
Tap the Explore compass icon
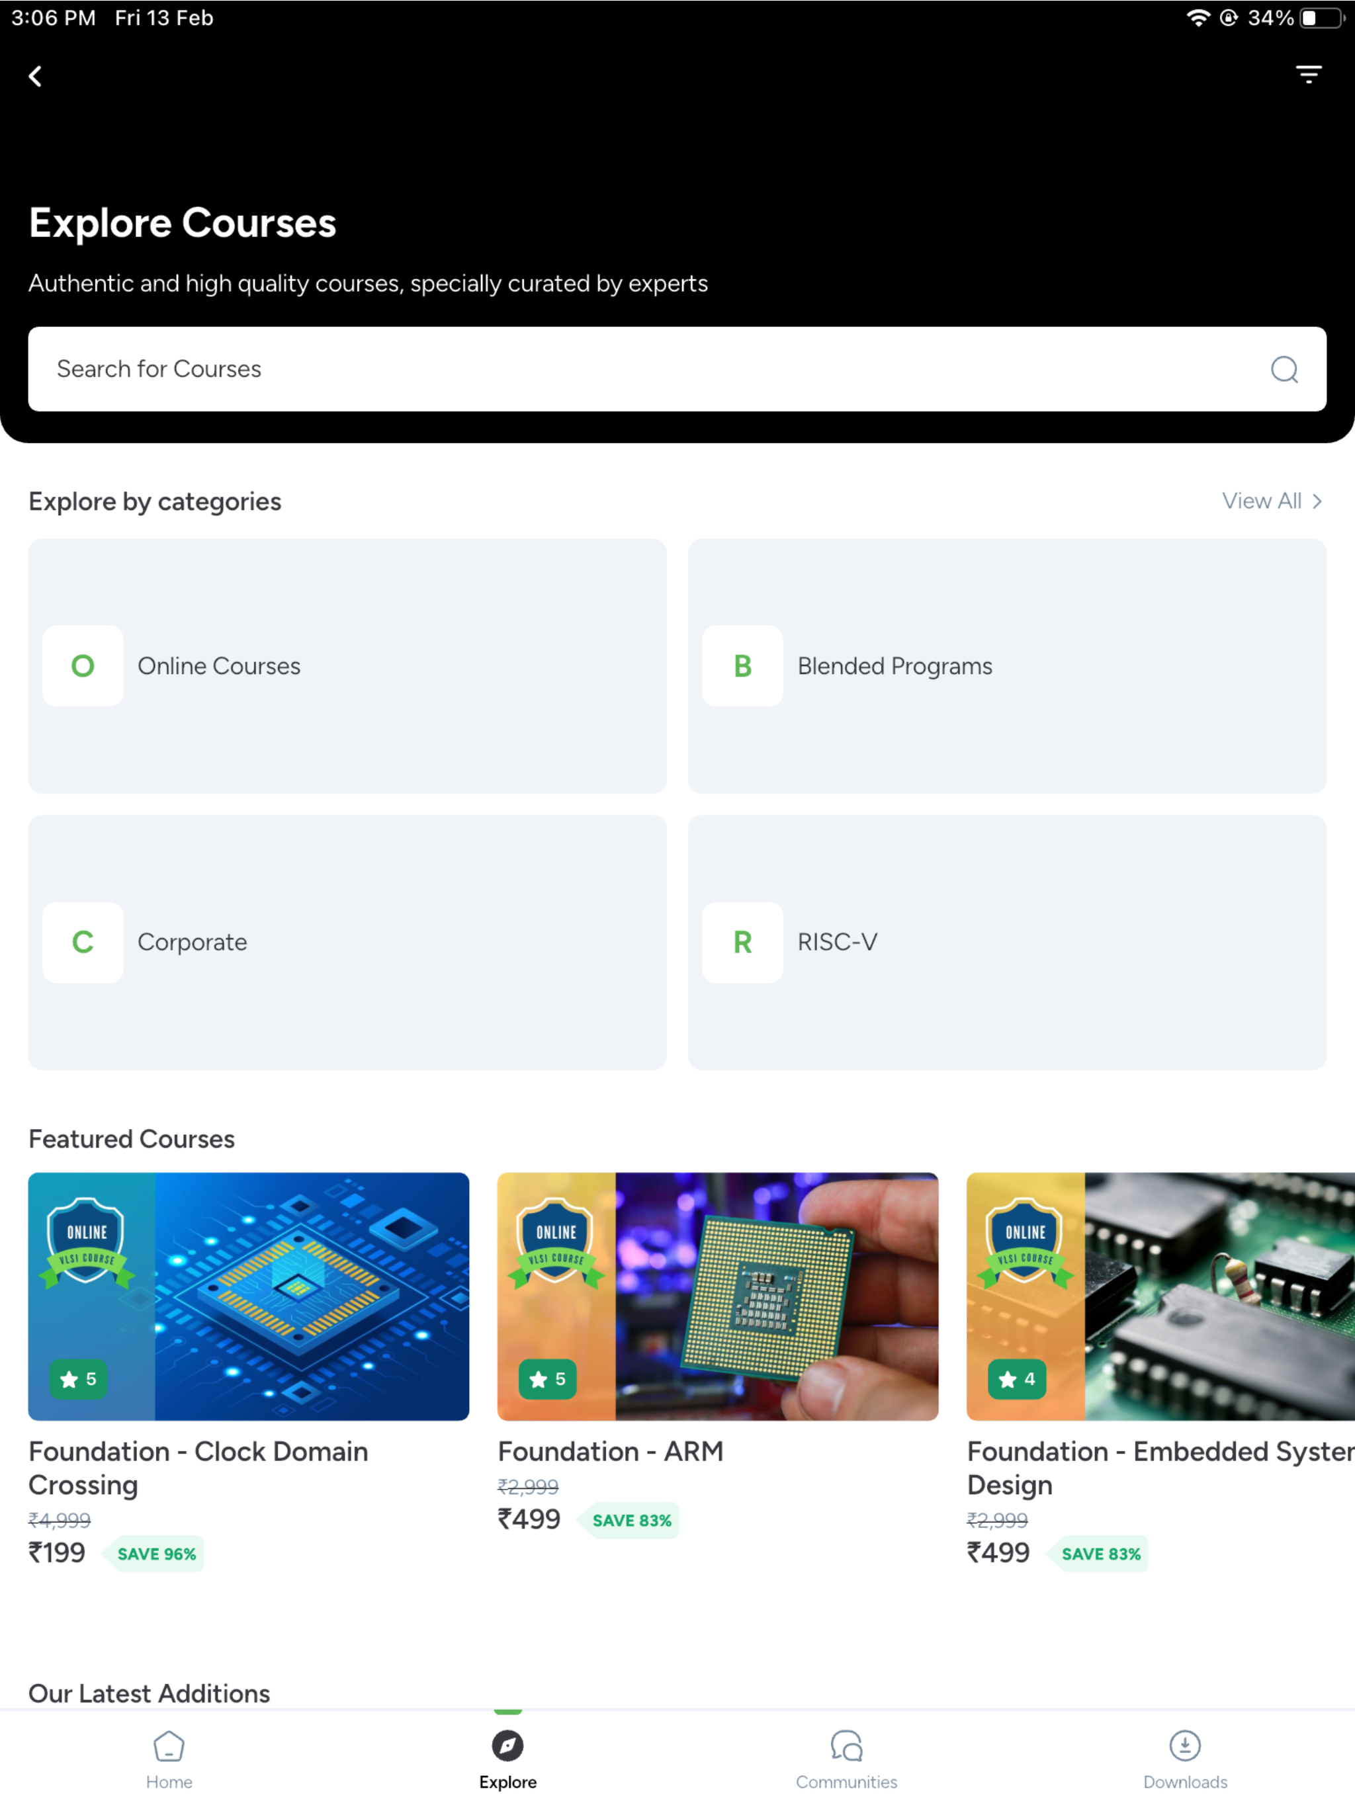coord(507,1744)
